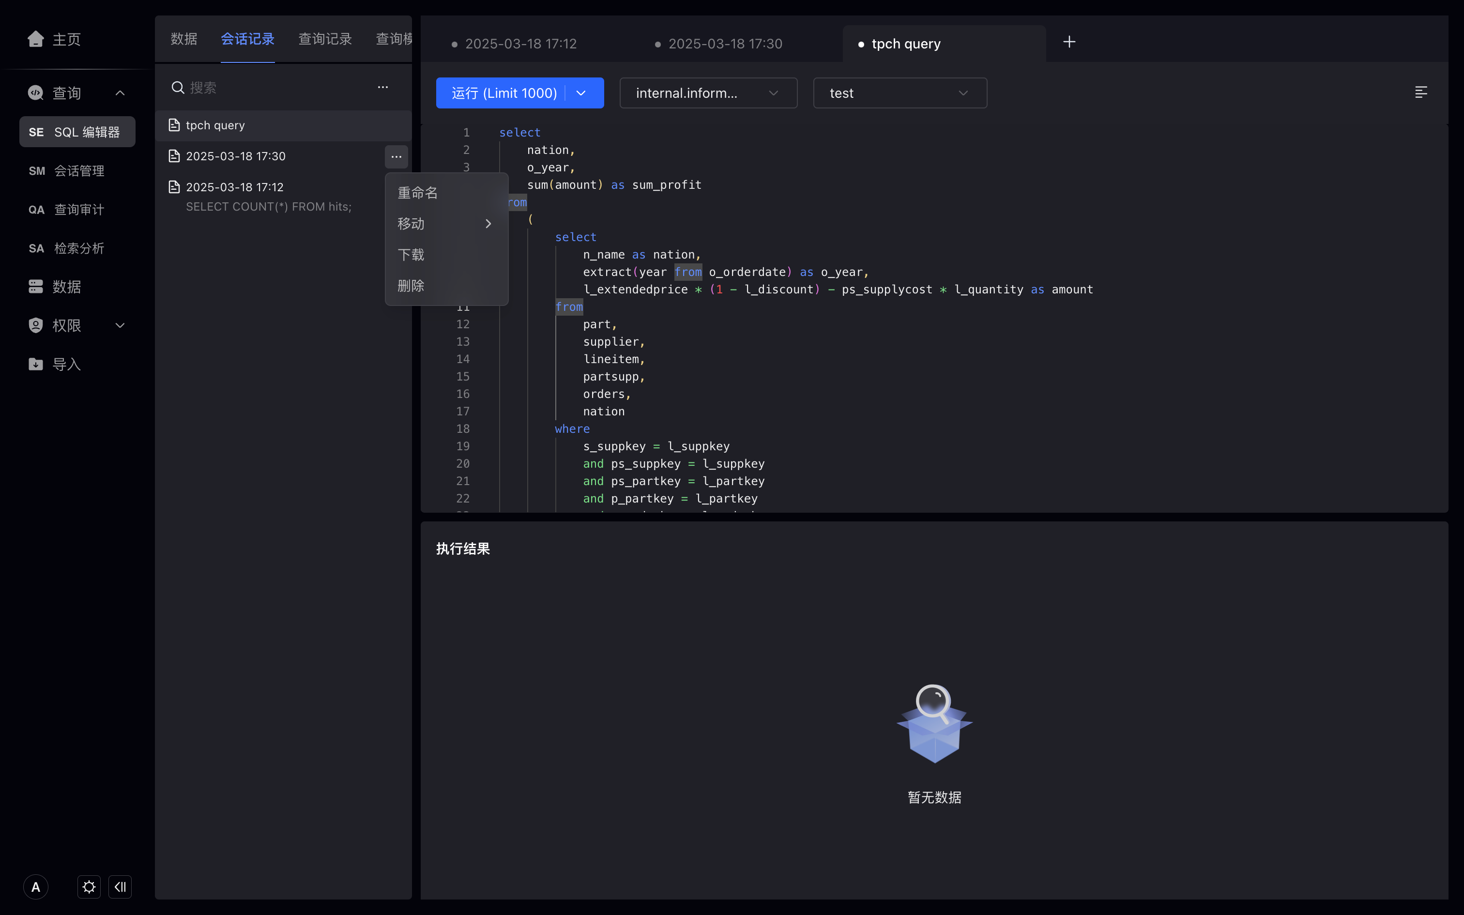This screenshot has width=1464, height=915.
Task: Open 查询审计 in the sidebar
Action: point(77,209)
